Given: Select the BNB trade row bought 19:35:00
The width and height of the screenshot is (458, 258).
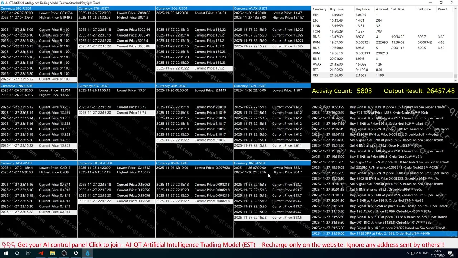Looking at the screenshot, I should pyautogui.click(x=383, y=48).
